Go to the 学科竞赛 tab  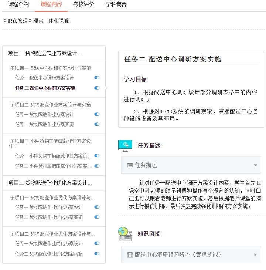coord(116,4)
